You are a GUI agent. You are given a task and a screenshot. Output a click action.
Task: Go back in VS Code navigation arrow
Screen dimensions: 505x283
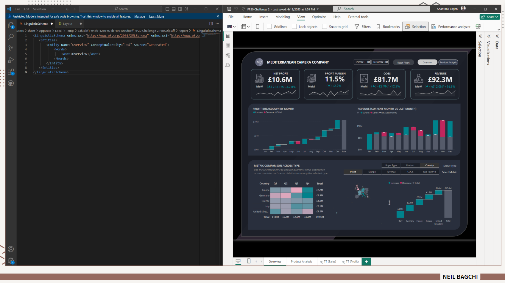68,9
